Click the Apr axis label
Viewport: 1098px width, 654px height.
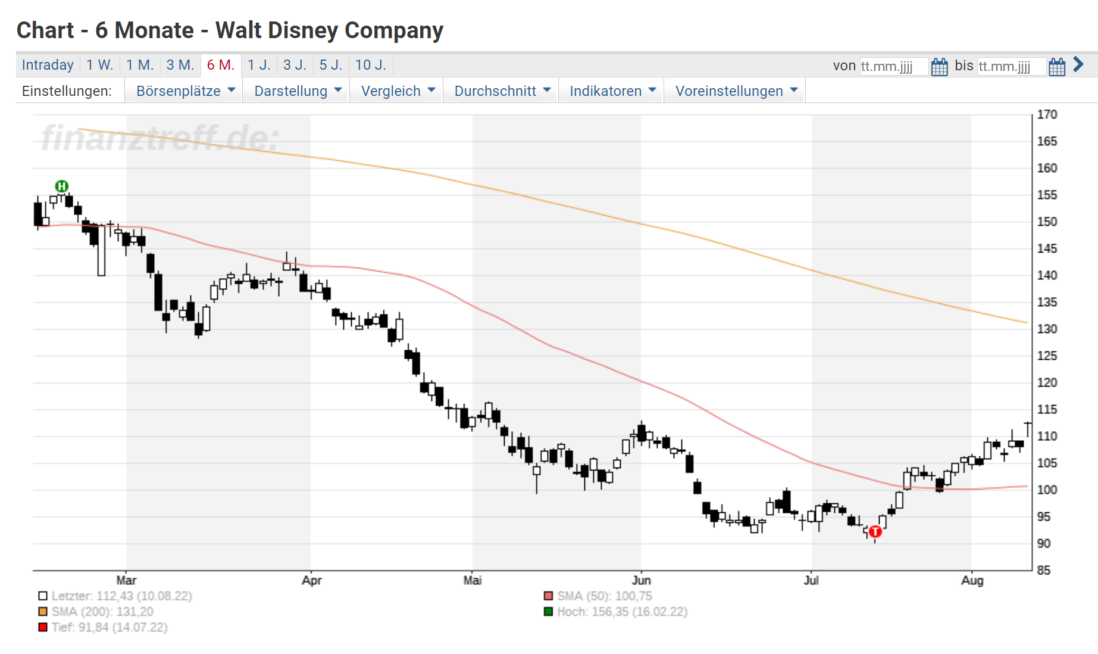tap(311, 580)
